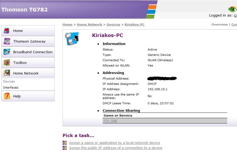Click the green globe icon near login
The image size is (237, 153).
click(232, 9)
